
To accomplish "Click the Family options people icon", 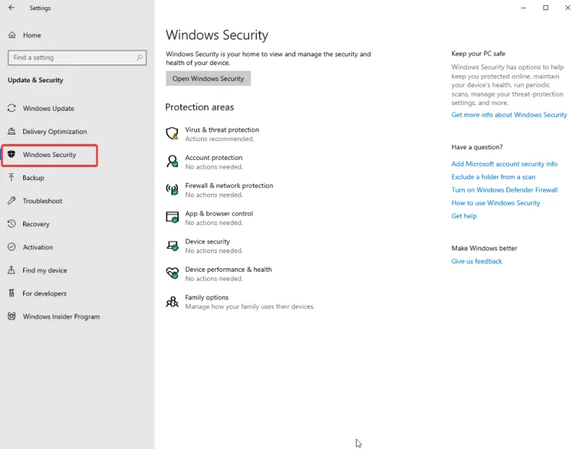I will point(172,302).
